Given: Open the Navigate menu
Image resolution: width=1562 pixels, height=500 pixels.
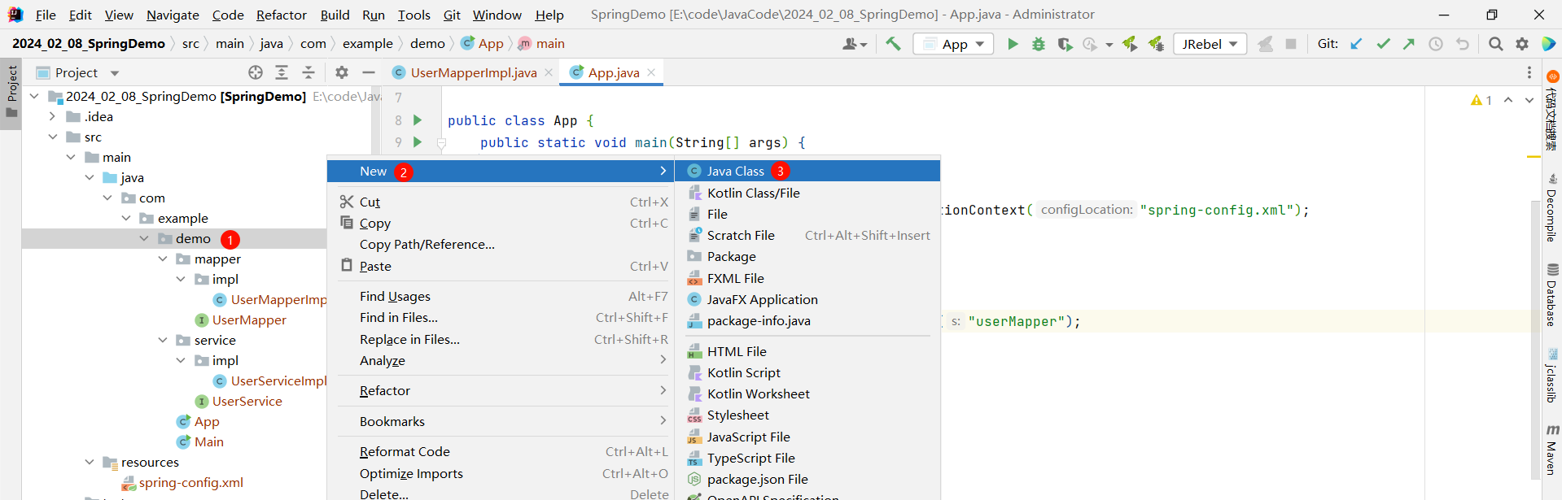Looking at the screenshot, I should point(173,15).
